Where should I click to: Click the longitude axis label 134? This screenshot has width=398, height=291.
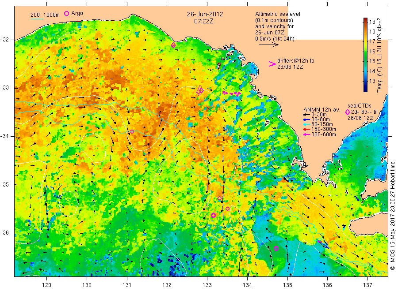[x=247, y=285]
